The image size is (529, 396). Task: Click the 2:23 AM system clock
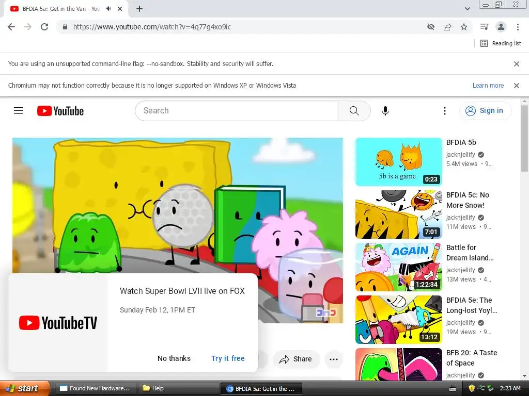pos(510,388)
